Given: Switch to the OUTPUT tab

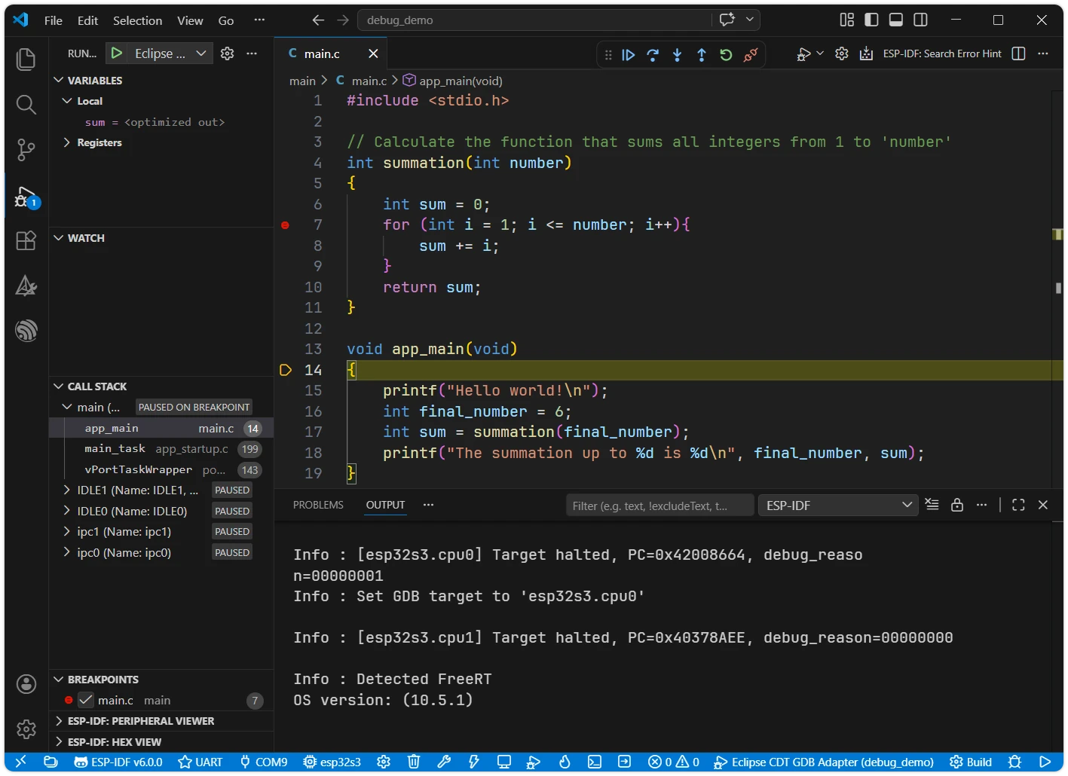Looking at the screenshot, I should [x=385, y=505].
